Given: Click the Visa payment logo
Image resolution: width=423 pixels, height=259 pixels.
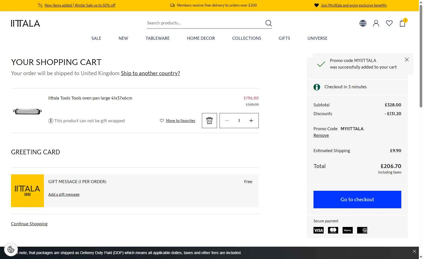Looking at the screenshot, I should point(318,230).
